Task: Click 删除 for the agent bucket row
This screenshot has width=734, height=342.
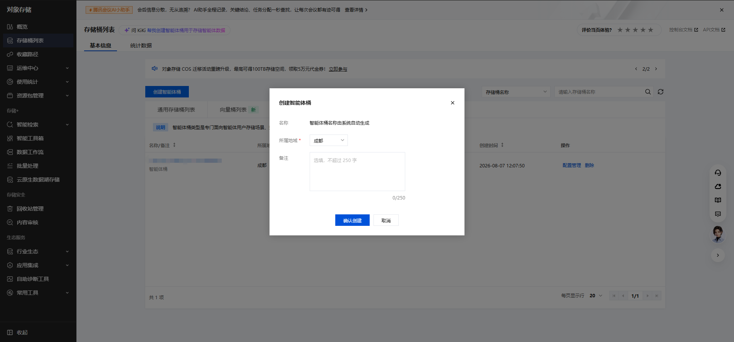Action: (x=589, y=165)
